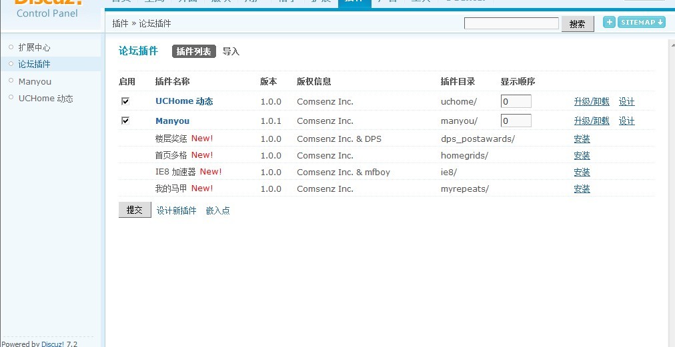Click the 搜索 search button
This screenshot has height=347, width=675.
pos(577,24)
